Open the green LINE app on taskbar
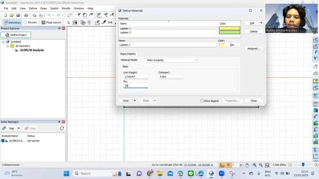This screenshot has width=319, height=179. [x=190, y=174]
